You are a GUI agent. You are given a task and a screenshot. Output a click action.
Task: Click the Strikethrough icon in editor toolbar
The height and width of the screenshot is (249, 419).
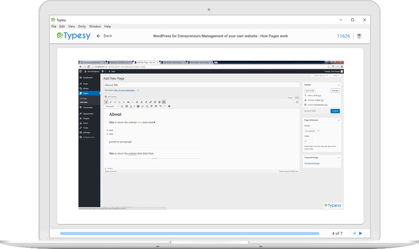click(x=115, y=102)
